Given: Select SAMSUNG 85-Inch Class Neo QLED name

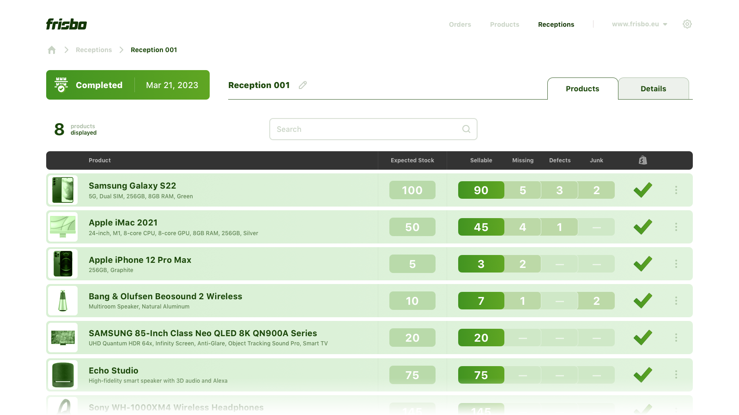Looking at the screenshot, I should click(x=203, y=333).
